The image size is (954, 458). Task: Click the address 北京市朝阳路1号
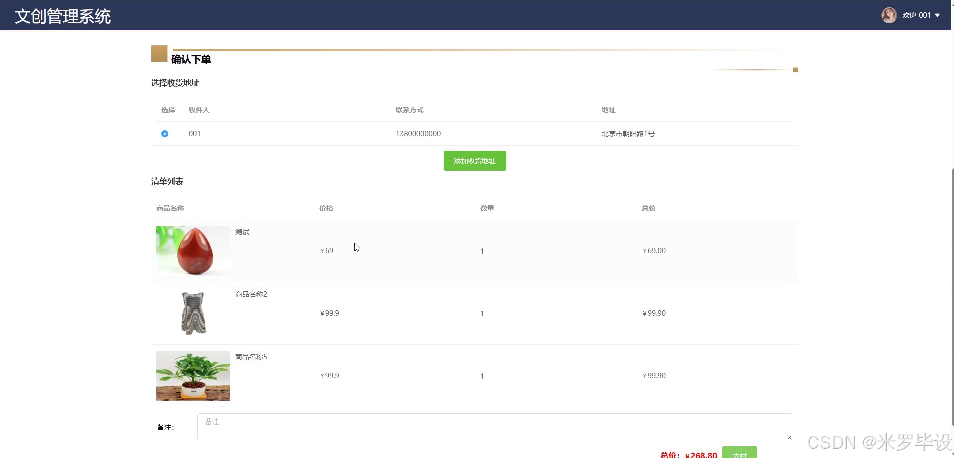(x=628, y=134)
